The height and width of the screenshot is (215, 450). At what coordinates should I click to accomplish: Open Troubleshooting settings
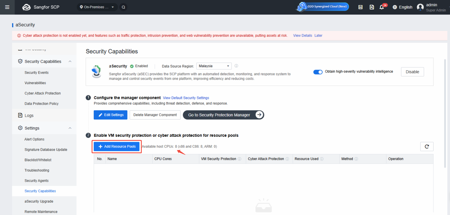(x=37, y=170)
